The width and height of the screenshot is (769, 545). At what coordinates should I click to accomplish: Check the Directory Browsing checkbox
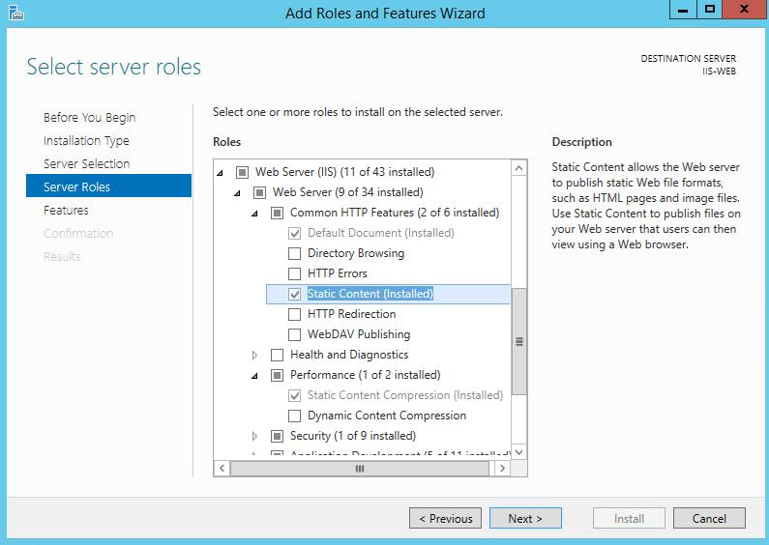coord(294,253)
